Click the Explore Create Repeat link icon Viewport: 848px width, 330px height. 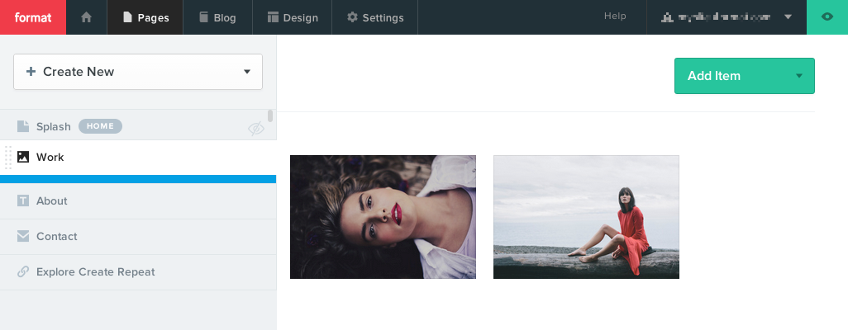23,271
